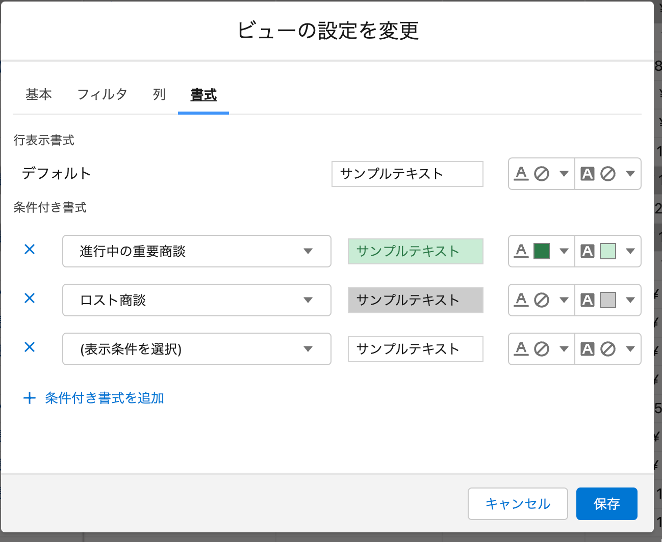Image resolution: width=662 pixels, height=542 pixels.
Task: Click the text color icon in the デフォルト row
Action: pos(521,174)
